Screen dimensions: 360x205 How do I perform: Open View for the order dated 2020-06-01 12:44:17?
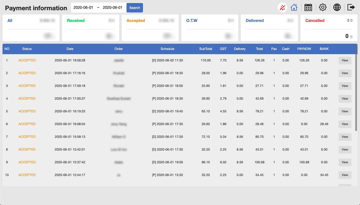click(x=345, y=175)
